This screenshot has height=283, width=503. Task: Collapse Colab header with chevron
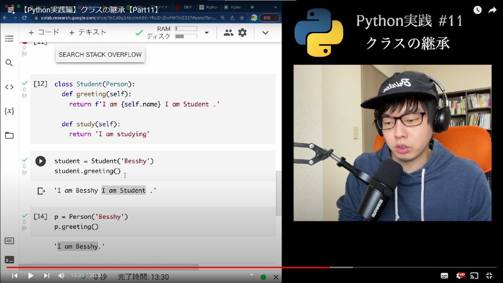tap(265, 33)
